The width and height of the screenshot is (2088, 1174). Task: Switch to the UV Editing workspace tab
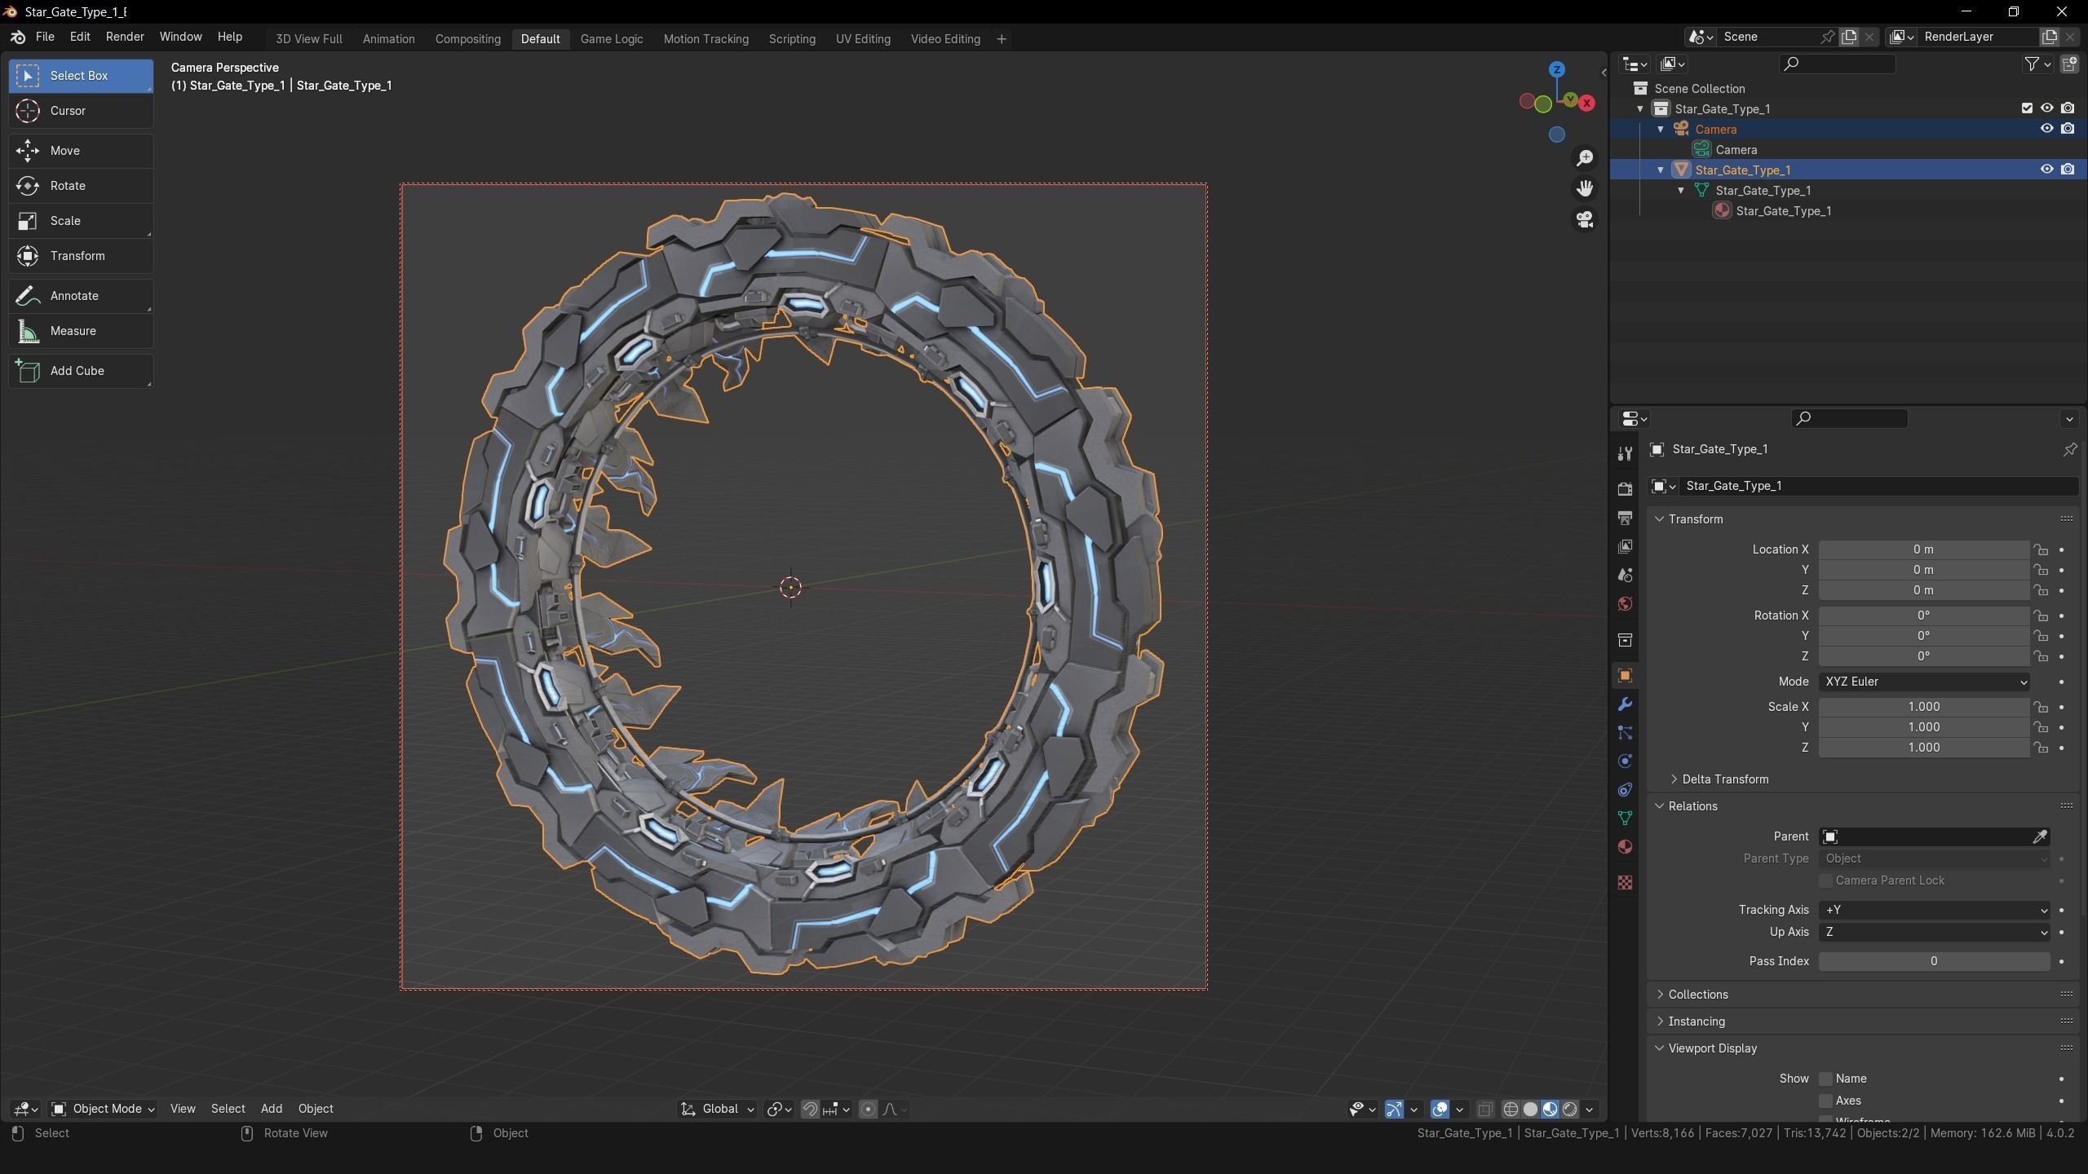(862, 39)
